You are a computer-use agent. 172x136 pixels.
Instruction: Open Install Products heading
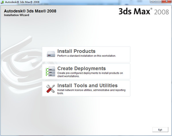point(76,51)
